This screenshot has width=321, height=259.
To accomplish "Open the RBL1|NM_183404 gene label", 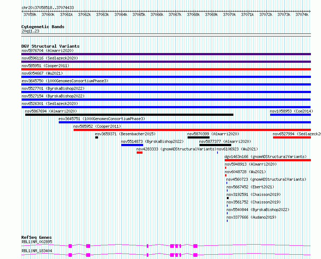I will click(x=37, y=251).
